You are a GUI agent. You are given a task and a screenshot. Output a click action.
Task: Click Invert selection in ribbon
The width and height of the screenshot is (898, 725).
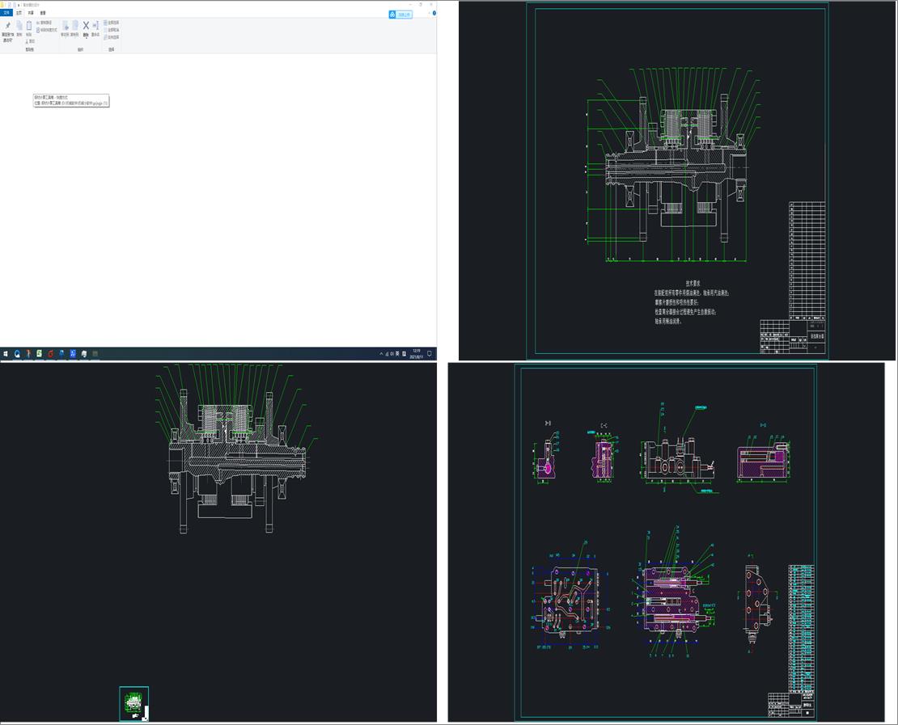click(x=112, y=36)
